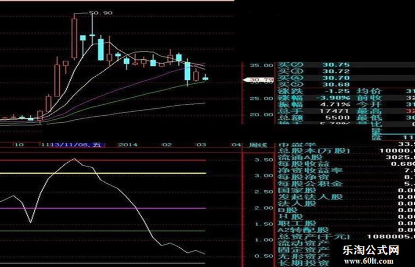Image resolution: width=415 pixels, height=267 pixels.
Task: Click the 今开 label
Action: 369,104
